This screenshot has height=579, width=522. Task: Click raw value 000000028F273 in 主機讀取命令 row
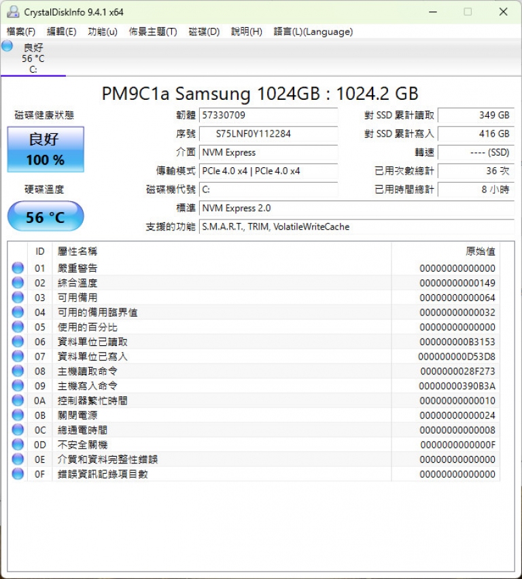click(x=457, y=372)
